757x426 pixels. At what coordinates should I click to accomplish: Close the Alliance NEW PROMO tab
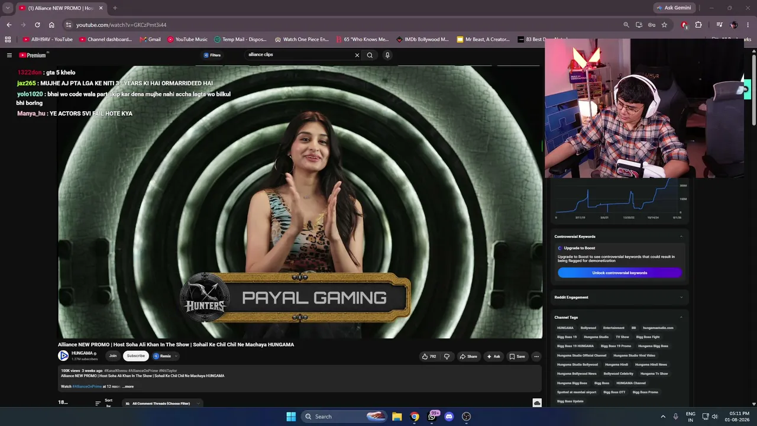click(x=102, y=8)
